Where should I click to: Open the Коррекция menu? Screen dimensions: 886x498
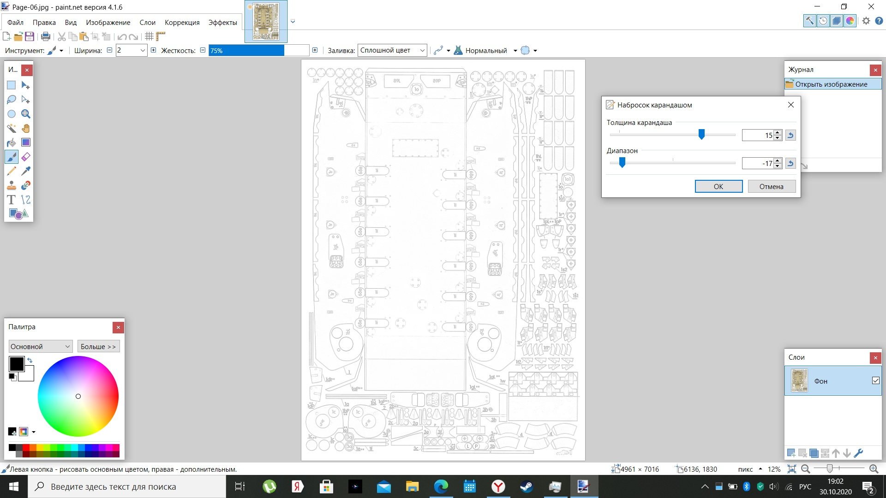click(182, 22)
